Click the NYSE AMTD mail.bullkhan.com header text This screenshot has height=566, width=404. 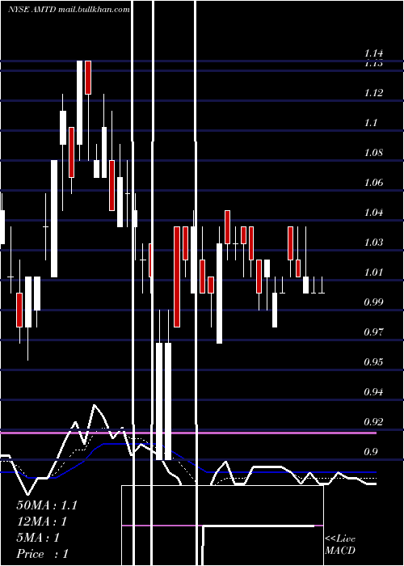tap(69, 10)
